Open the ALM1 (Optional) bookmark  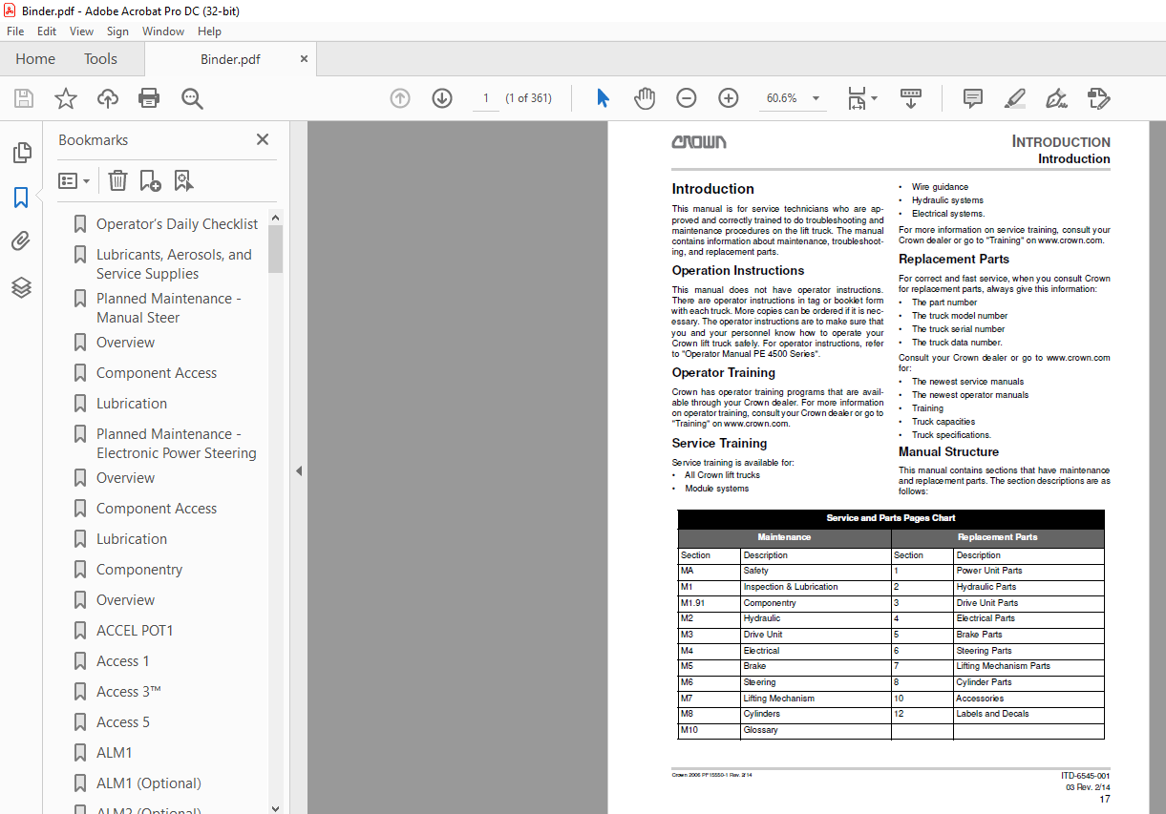click(x=149, y=783)
